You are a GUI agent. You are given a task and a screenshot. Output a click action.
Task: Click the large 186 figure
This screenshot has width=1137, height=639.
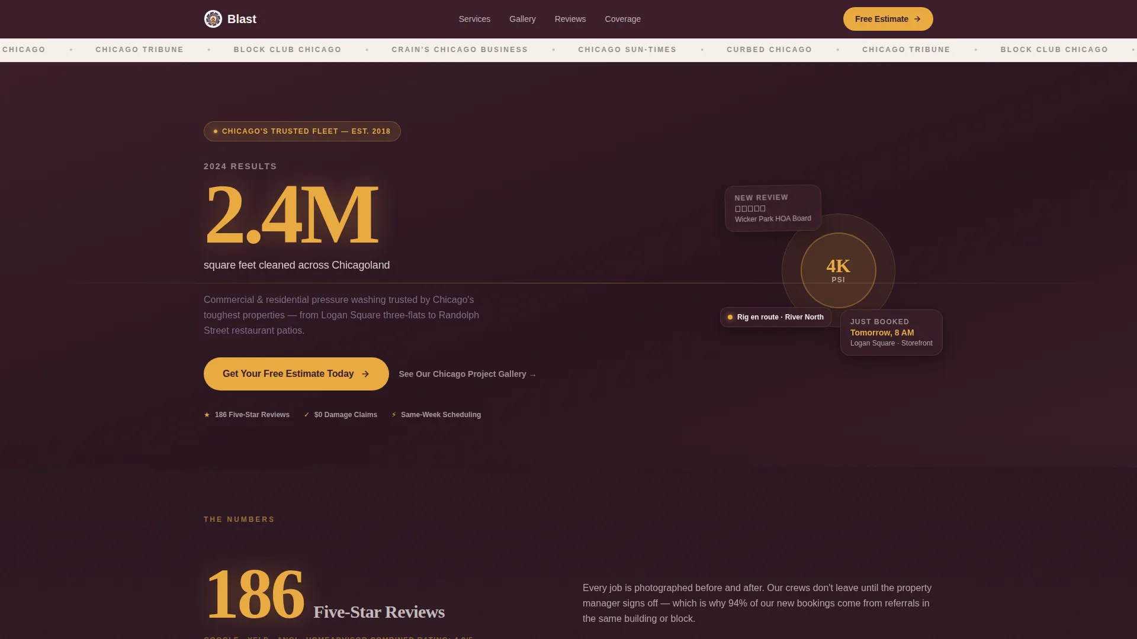point(255,593)
